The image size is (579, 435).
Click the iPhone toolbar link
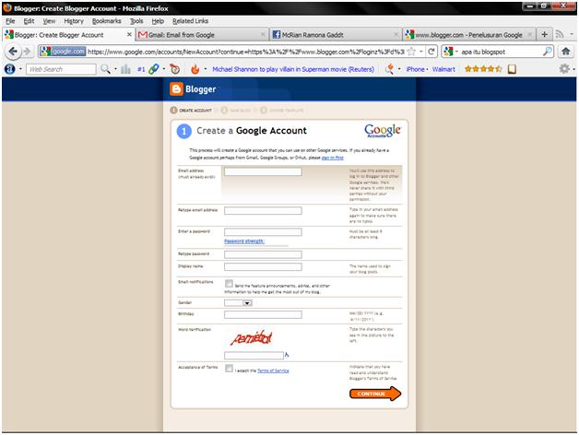(x=415, y=69)
